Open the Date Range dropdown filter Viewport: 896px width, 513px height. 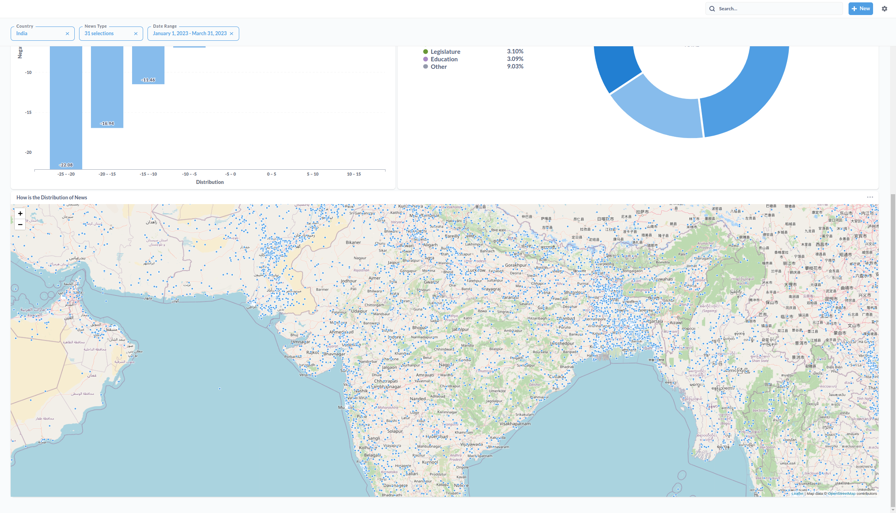189,33
